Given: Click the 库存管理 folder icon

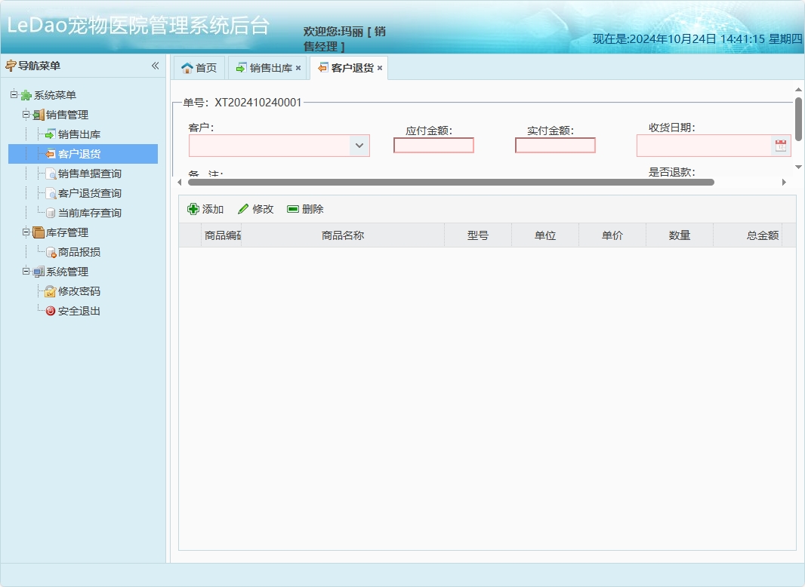Looking at the screenshot, I should pyautogui.click(x=36, y=232).
